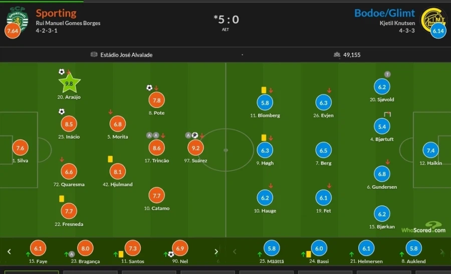Click goalkeeper Silva's 7.6 rating circle
The width and height of the screenshot is (451, 274).
(x=20, y=148)
